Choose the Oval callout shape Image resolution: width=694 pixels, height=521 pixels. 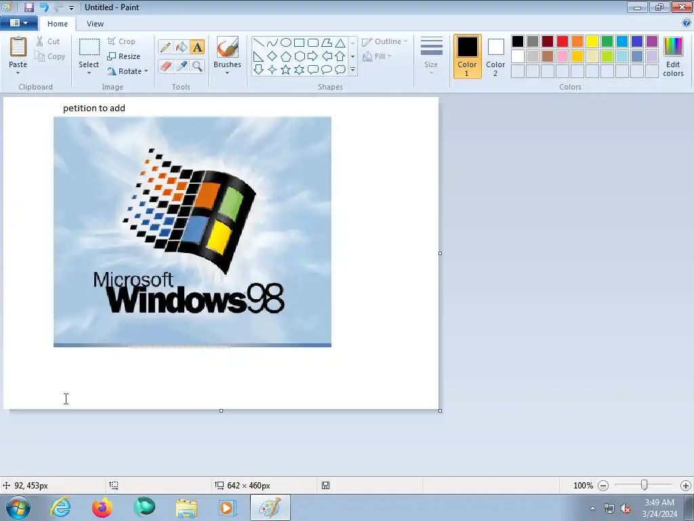pyautogui.click(x=327, y=70)
